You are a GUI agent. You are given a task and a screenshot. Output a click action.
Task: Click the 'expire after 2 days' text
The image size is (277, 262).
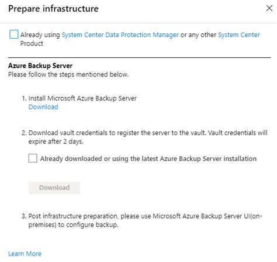coord(56,142)
